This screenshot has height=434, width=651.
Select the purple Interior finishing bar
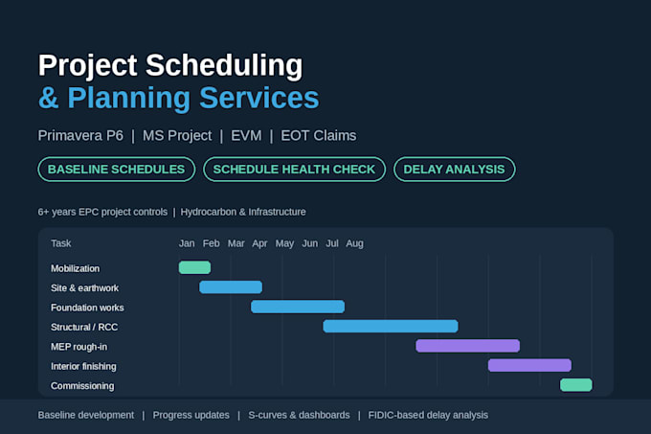tap(529, 365)
